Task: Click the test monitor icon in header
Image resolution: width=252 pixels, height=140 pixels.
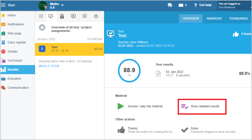Action: [111, 34]
